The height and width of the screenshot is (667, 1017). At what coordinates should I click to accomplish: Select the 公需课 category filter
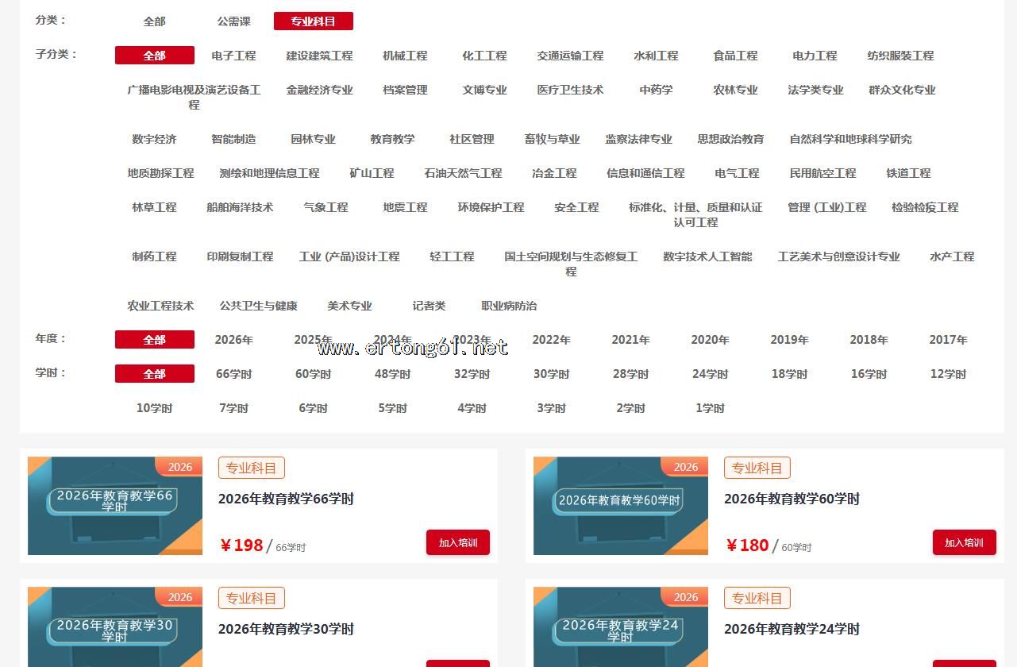233,21
